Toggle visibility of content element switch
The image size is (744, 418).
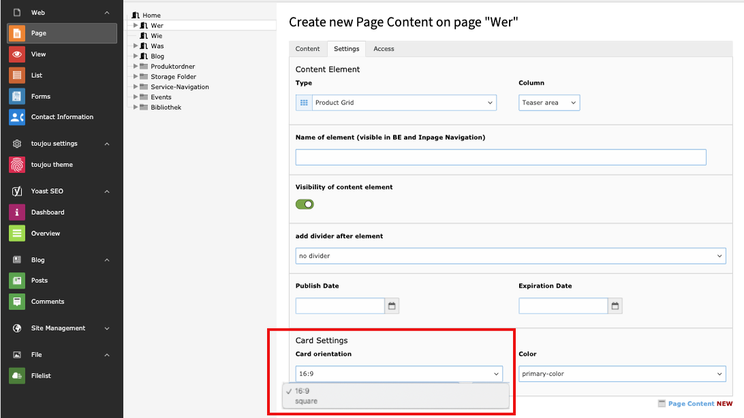coord(305,204)
